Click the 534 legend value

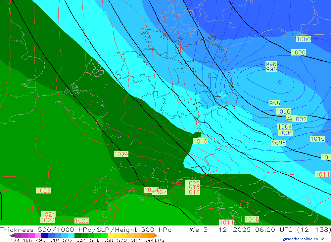81,240
